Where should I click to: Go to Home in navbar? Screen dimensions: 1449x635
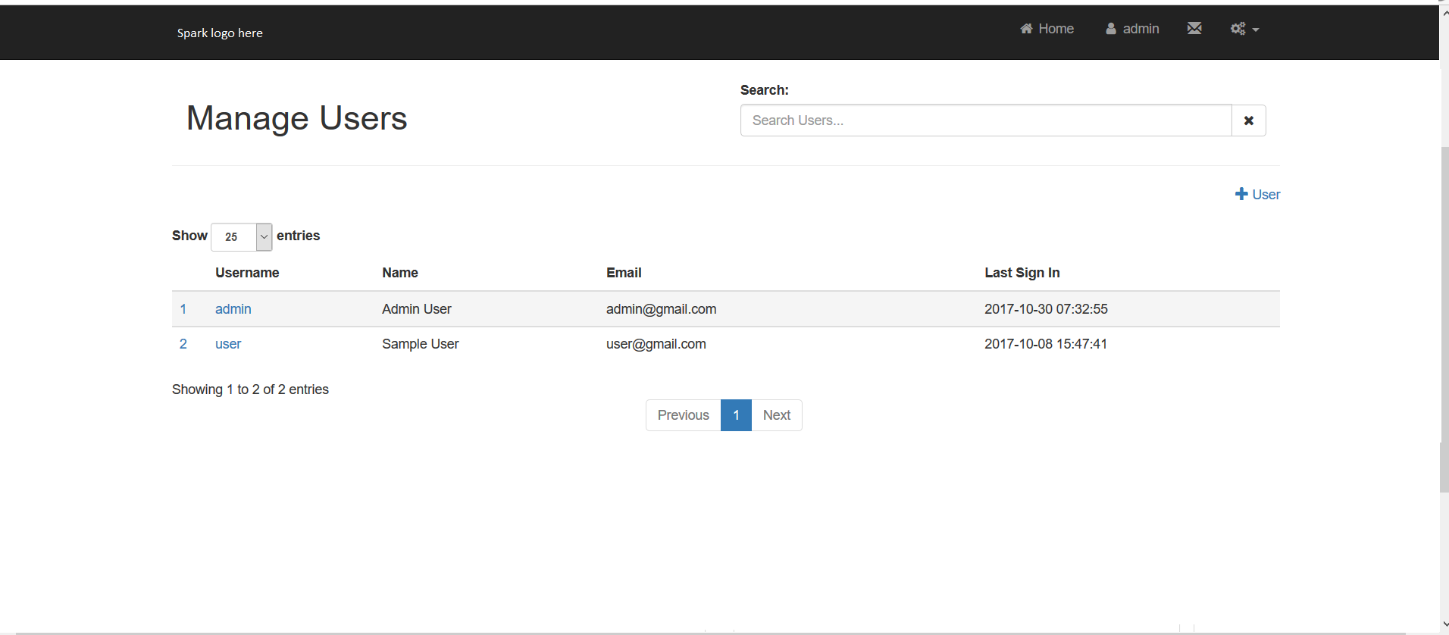(1047, 29)
